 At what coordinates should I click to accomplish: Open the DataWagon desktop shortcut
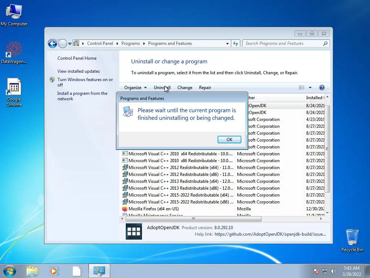14,52
